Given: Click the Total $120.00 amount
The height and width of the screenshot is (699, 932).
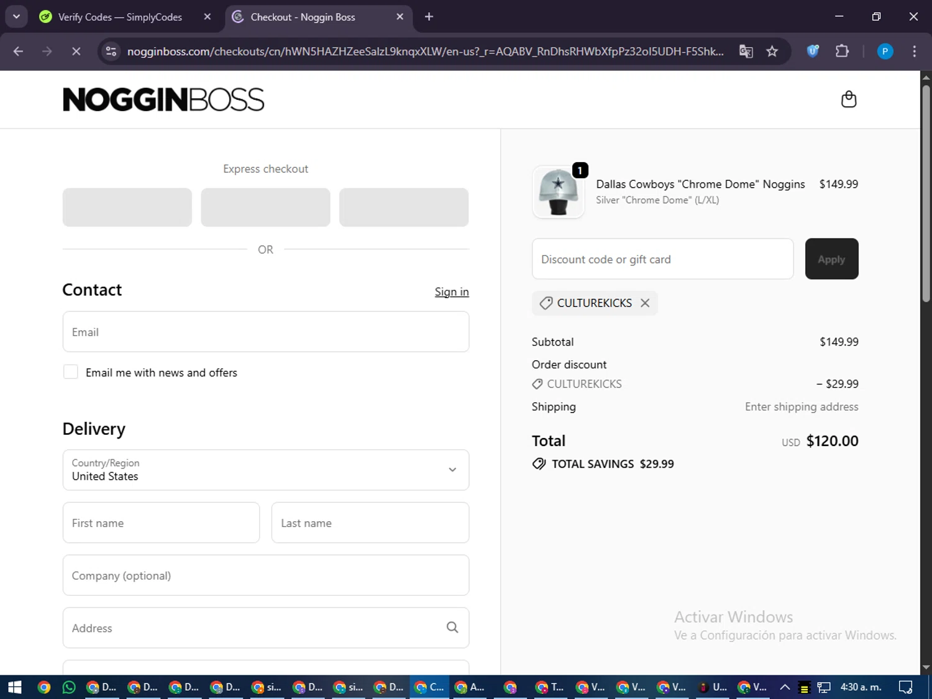Looking at the screenshot, I should pyautogui.click(x=832, y=441).
